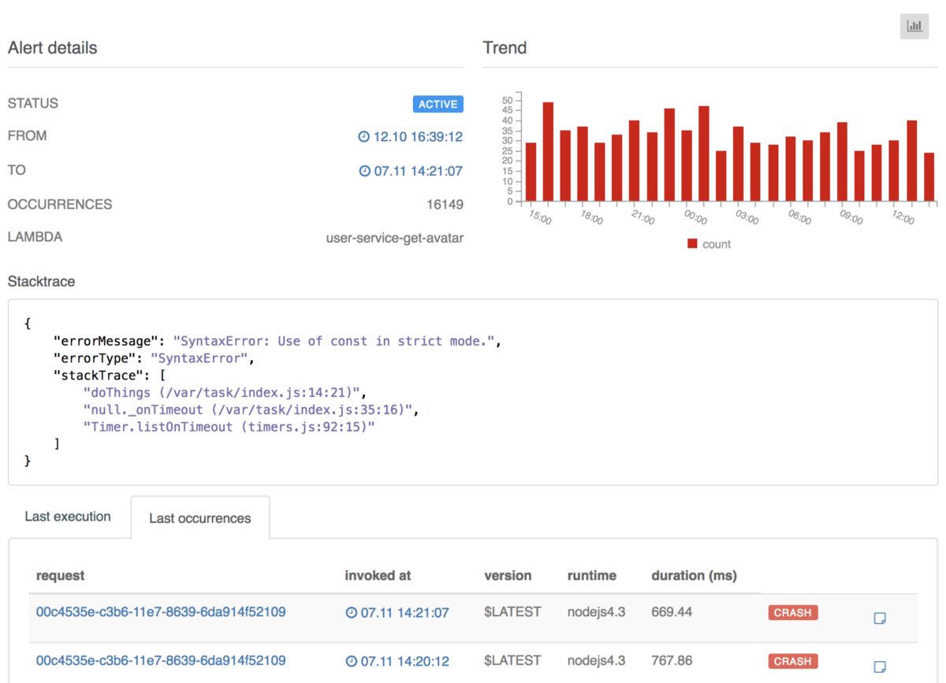Click invoked time 07.11 14:20:12
946x683 pixels.
pyautogui.click(x=404, y=660)
